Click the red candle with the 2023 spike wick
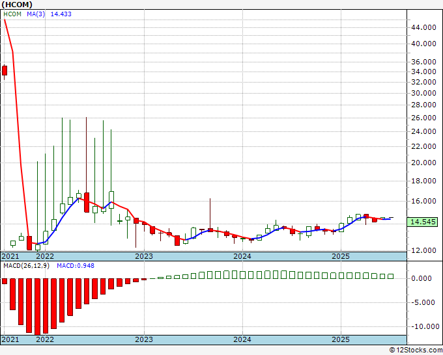443x355 pixels. 210,230
